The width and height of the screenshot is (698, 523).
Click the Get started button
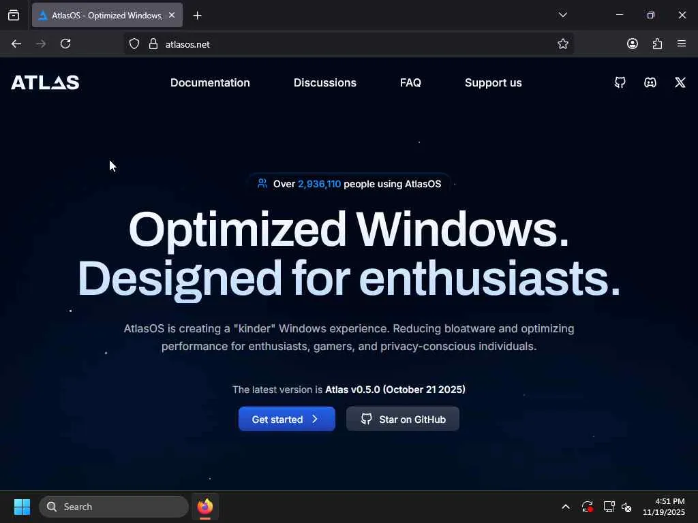click(287, 419)
